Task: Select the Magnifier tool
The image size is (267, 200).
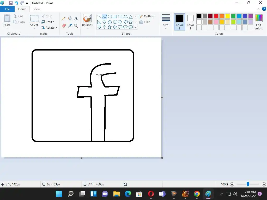Action: pyautogui.click(x=76, y=26)
